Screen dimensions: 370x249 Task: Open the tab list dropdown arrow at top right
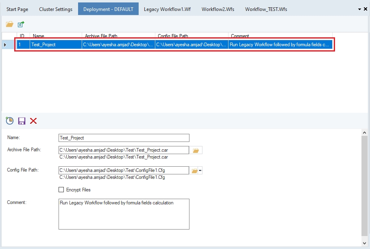359,9
